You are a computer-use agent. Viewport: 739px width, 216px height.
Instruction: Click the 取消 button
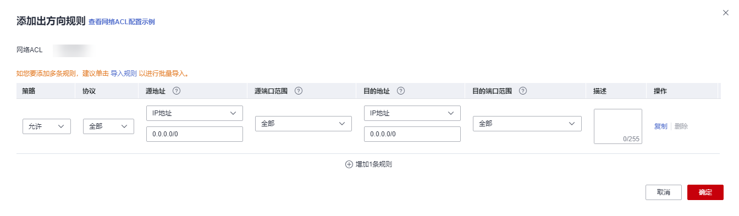664,192
